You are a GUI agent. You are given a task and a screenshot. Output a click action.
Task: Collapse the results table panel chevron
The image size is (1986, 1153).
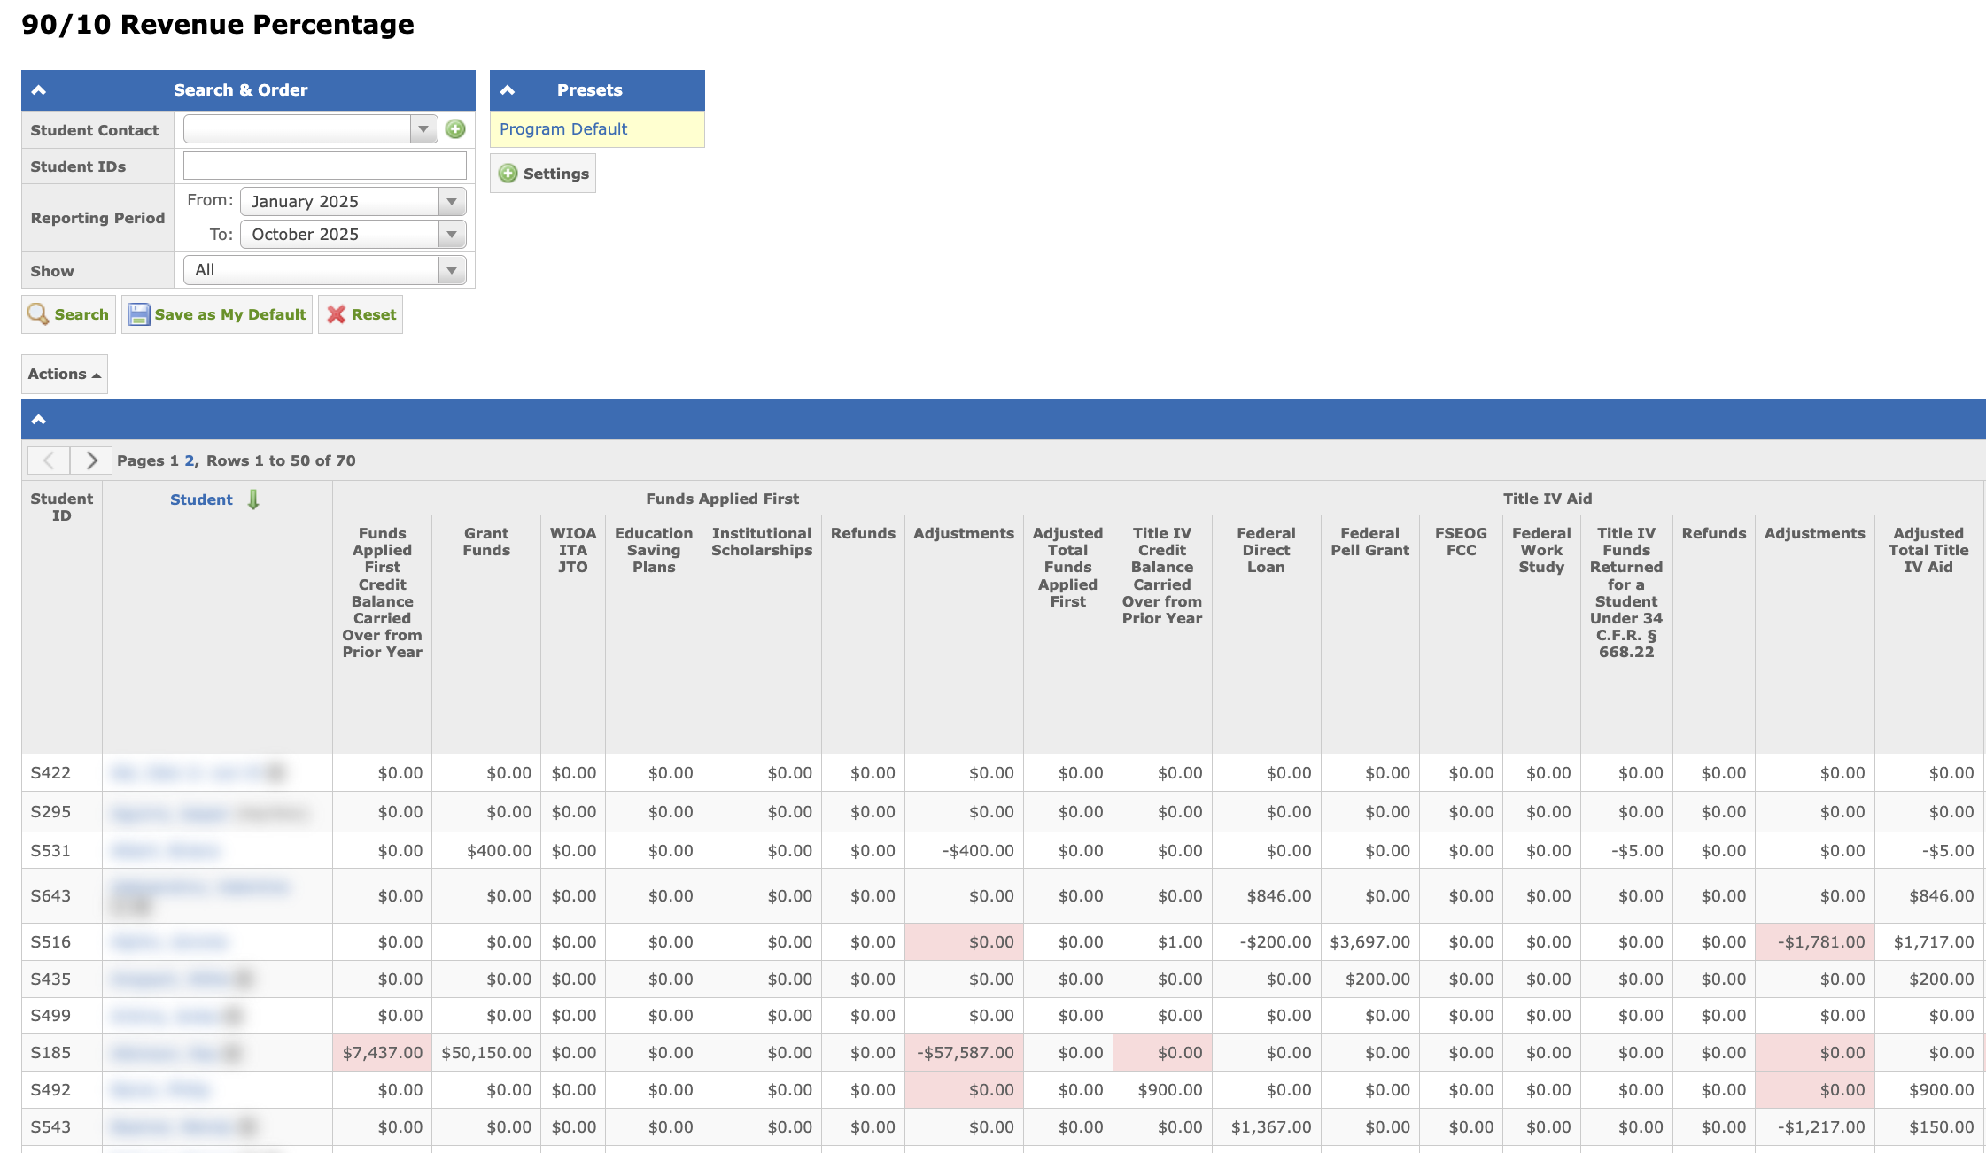coord(39,420)
